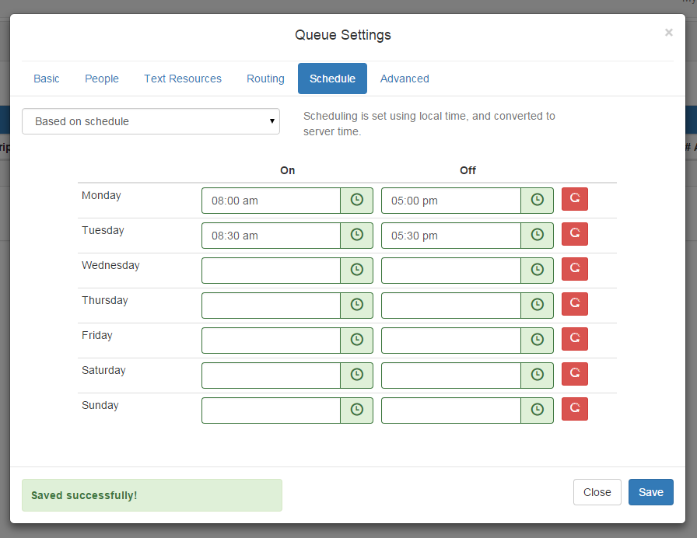This screenshot has height=538, width=697.
Task: Click Wednesday Off clock icon
Action: point(537,270)
